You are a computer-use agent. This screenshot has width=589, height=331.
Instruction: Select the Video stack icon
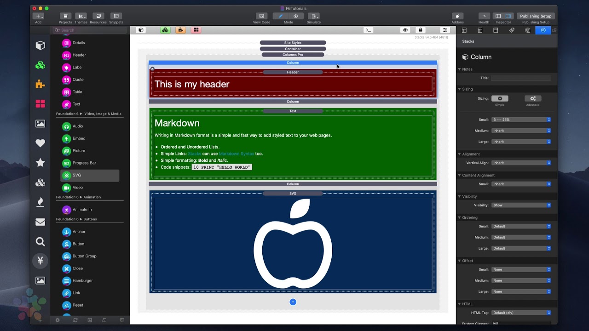pos(67,188)
